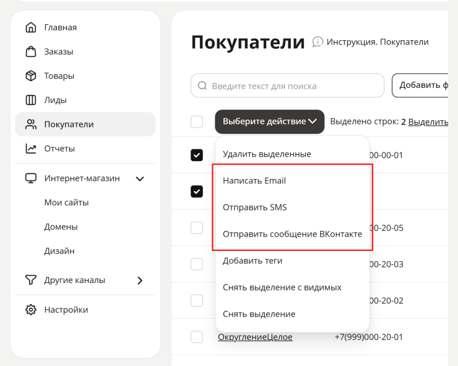Click the funnel icon for Другие каналы
Screen dimensions: 458x366
click(x=31, y=280)
